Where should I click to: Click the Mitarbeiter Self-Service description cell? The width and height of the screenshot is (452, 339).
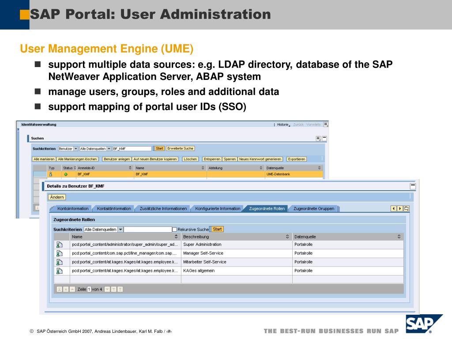(237, 262)
